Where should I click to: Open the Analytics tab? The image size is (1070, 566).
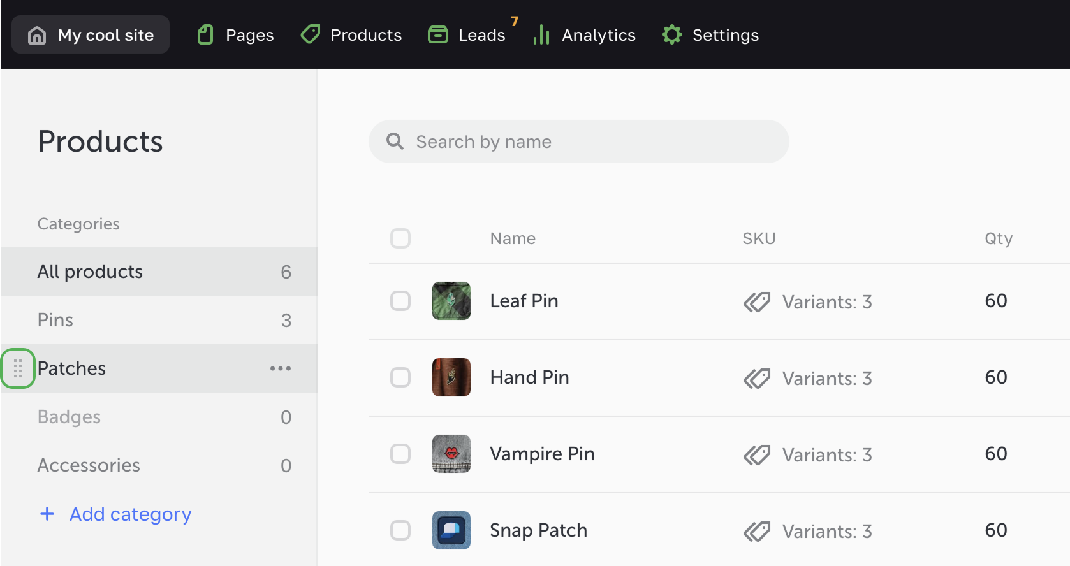tap(598, 35)
